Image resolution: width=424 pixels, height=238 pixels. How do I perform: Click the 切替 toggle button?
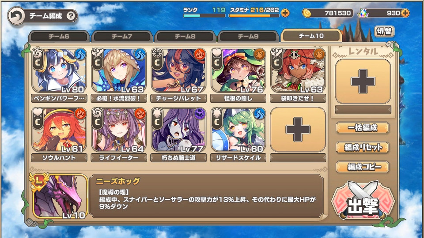point(384,32)
